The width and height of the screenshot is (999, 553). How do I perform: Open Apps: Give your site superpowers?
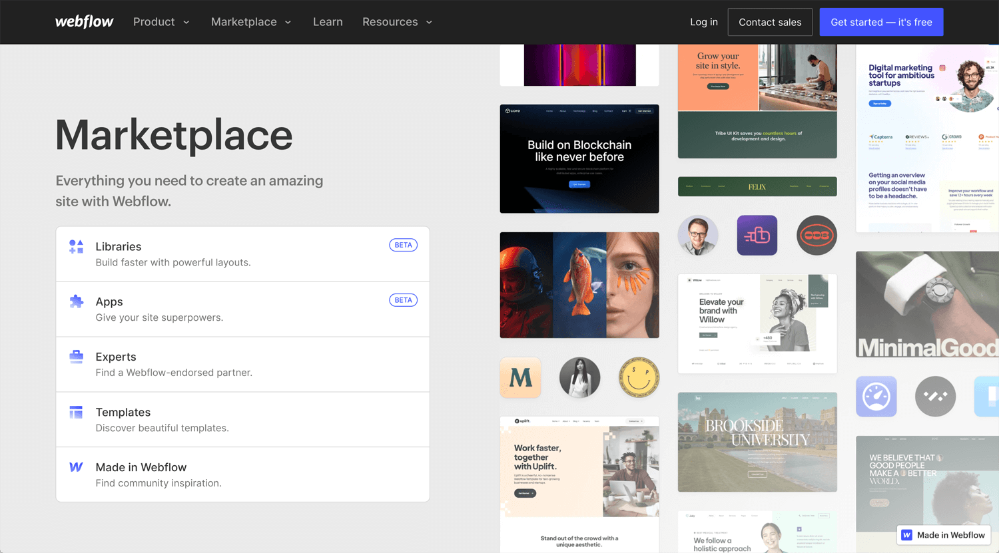pos(242,309)
